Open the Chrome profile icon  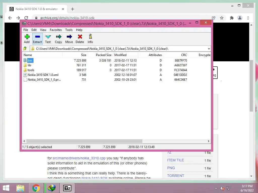240,18
